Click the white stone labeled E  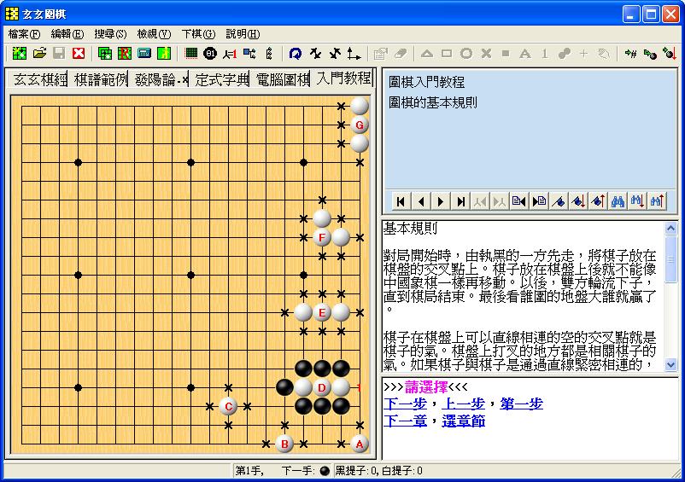click(x=322, y=313)
